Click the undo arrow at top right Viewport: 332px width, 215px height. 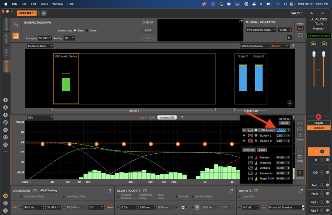[312, 13]
